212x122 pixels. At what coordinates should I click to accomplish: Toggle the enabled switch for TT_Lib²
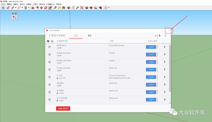point(152,77)
